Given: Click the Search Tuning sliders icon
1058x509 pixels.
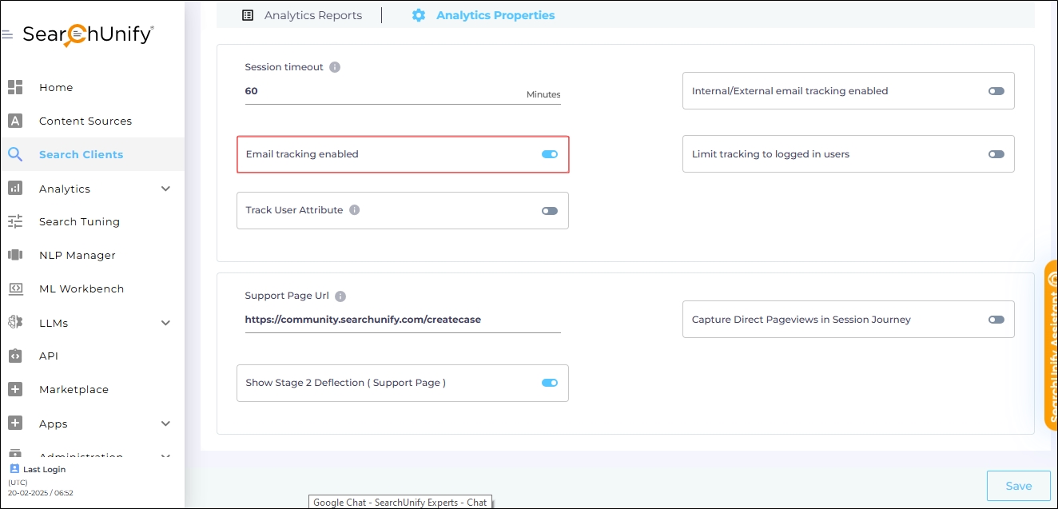Looking at the screenshot, I should (15, 221).
